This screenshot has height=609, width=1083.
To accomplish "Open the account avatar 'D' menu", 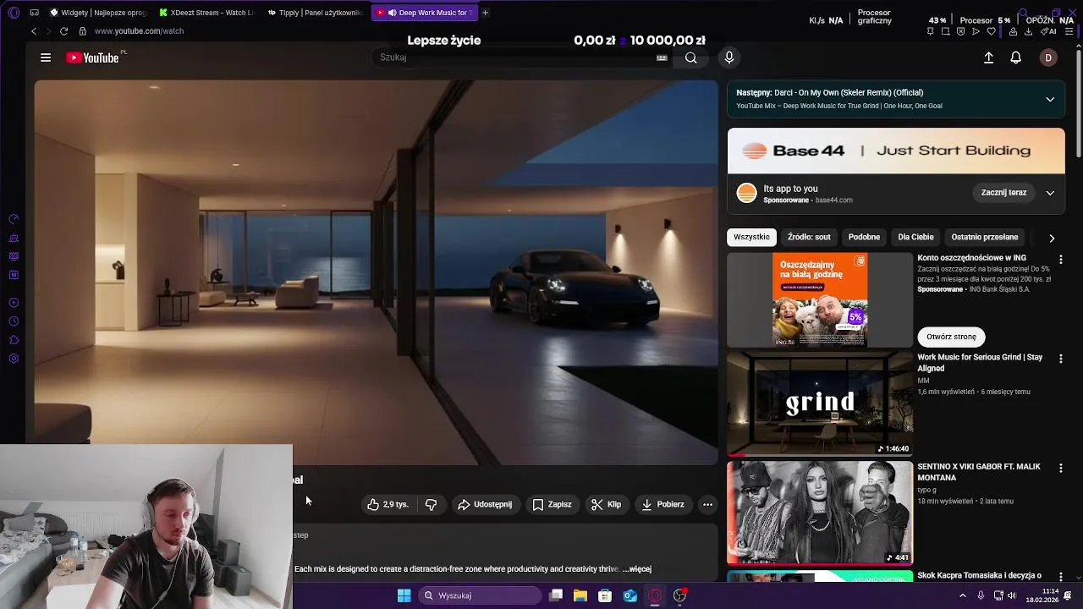I will (1048, 58).
